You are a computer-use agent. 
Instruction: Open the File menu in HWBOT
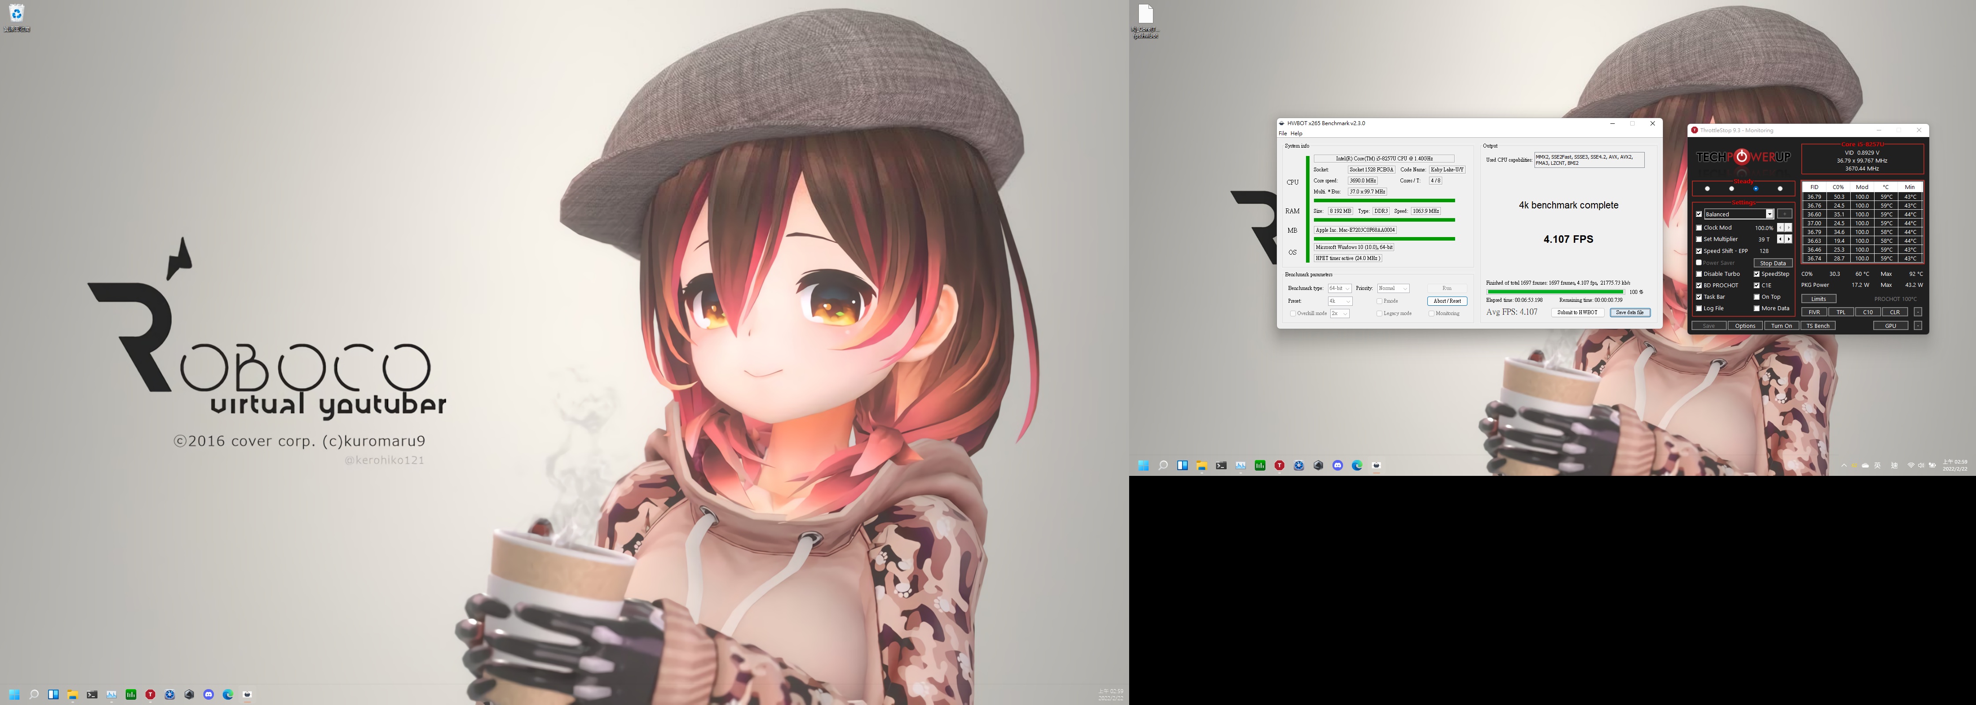coord(1283,134)
